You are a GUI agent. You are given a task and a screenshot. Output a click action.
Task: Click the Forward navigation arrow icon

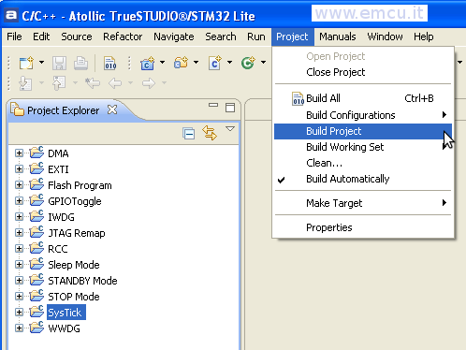(149, 83)
